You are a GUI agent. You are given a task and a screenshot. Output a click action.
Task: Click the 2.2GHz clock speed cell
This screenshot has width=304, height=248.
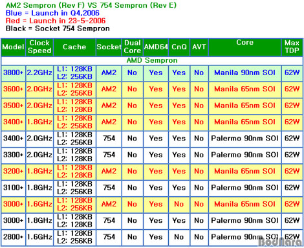[x=39, y=73]
